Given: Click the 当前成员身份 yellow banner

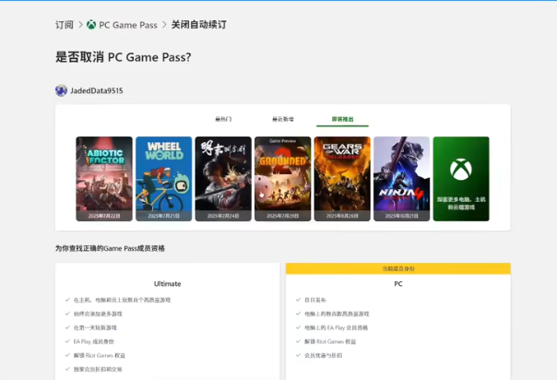Looking at the screenshot, I should (x=398, y=268).
